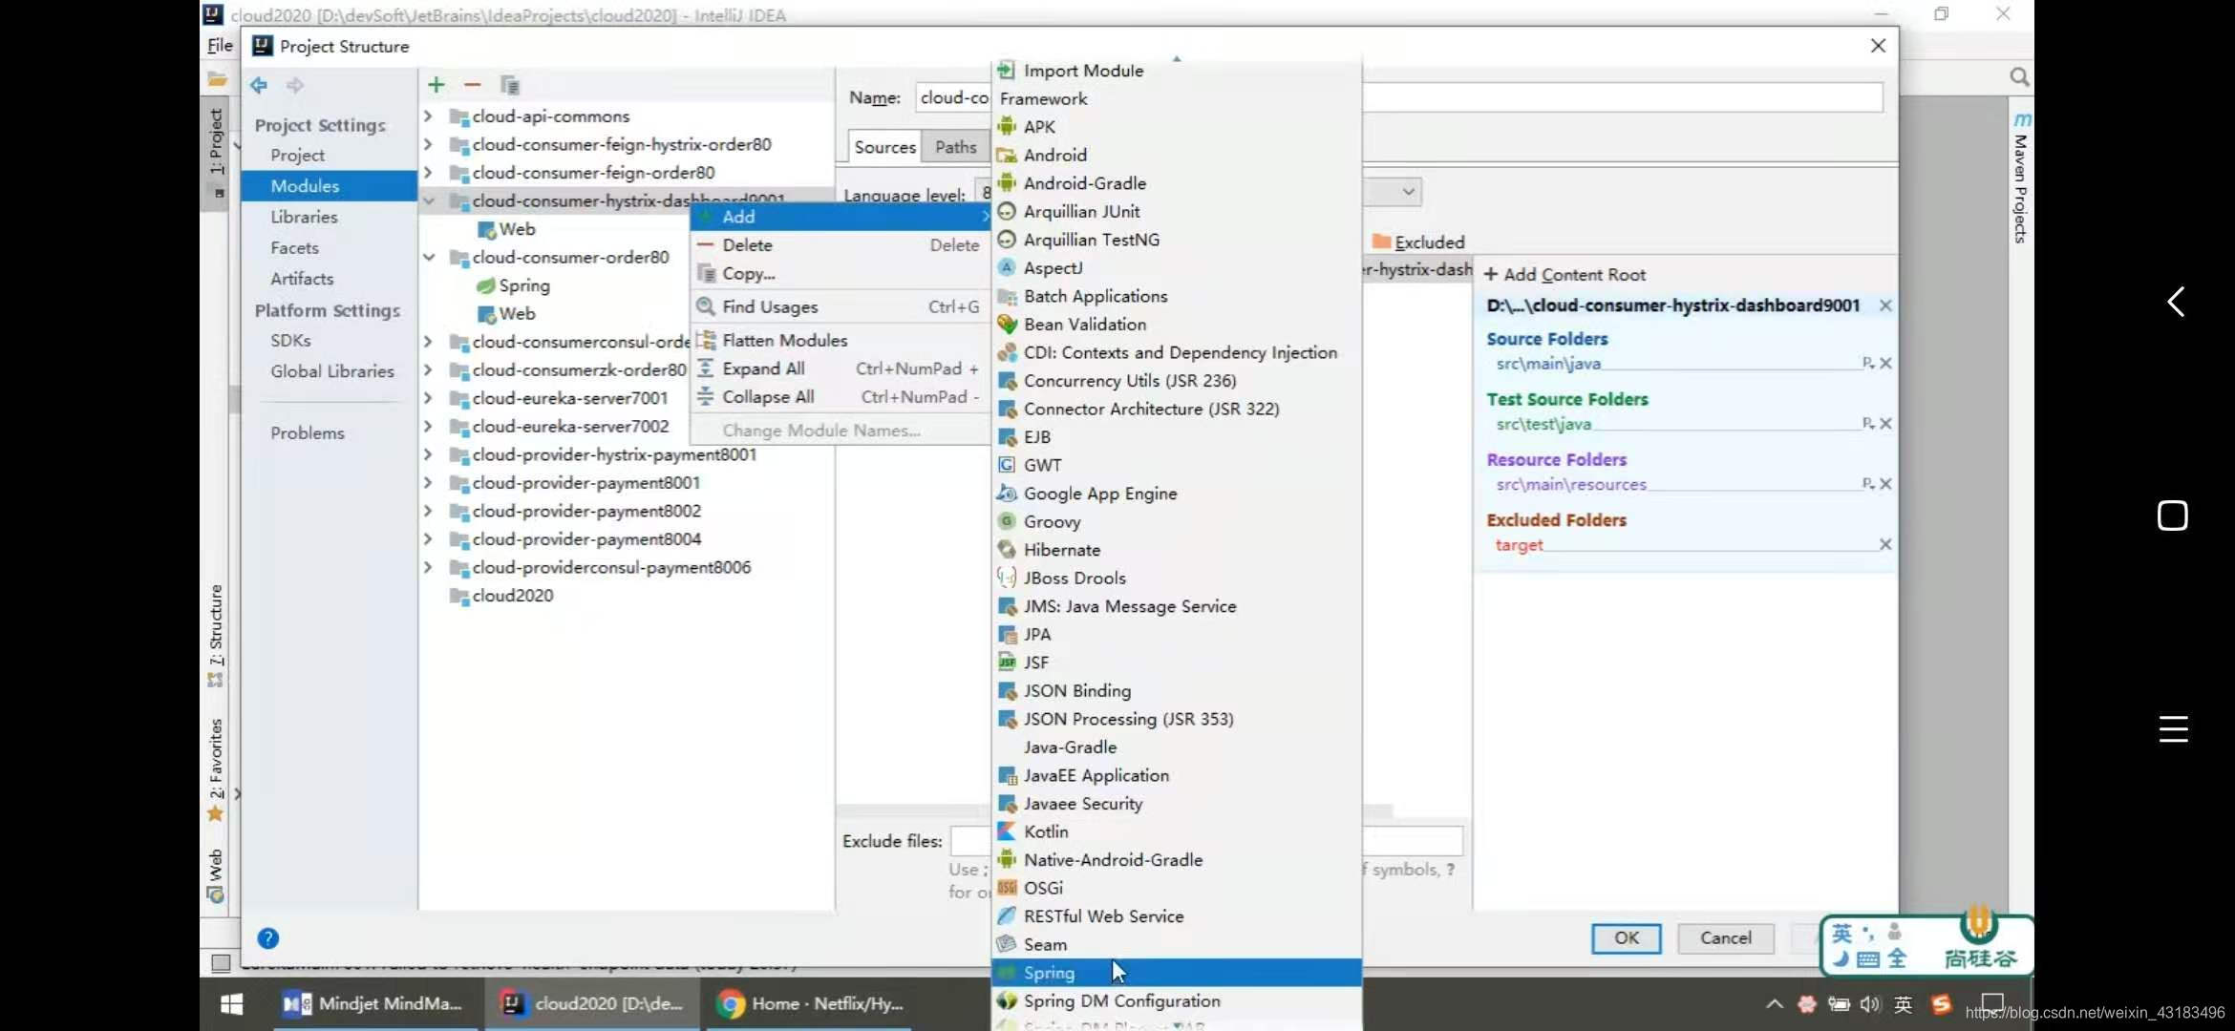Open Artifacts in Project Settings
The image size is (2235, 1031).
click(x=302, y=279)
